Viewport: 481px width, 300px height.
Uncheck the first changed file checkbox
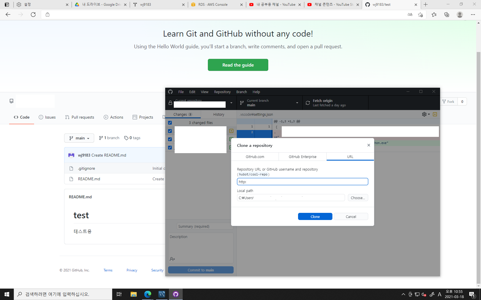170,131
